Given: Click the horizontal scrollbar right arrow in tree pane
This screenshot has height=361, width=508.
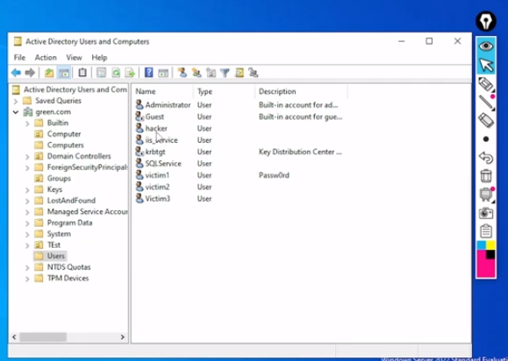Looking at the screenshot, I should (x=123, y=337).
